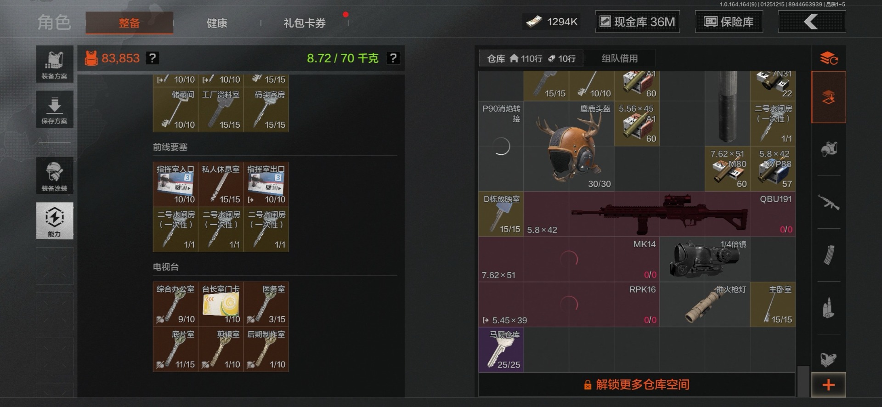Click the back arrow button

(x=812, y=22)
